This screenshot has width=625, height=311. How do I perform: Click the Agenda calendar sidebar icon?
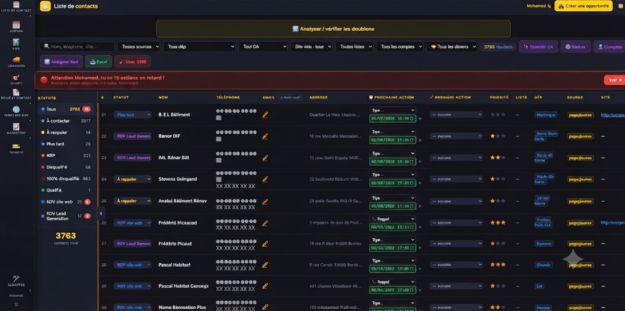click(x=16, y=27)
